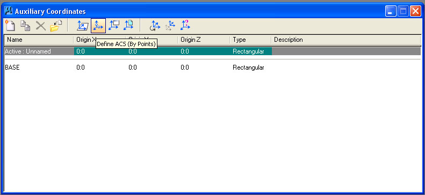The image size is (425, 195).
Task: Sort by the Description column header
Action: click(346, 40)
